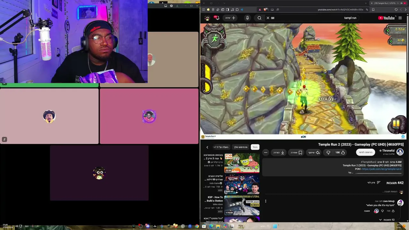Dislike the Temple Run 2 video

pos(328,152)
